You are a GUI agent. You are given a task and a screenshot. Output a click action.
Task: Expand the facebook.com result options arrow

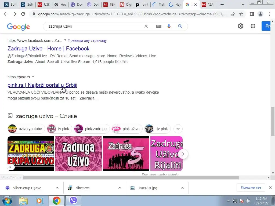pos(65,40)
